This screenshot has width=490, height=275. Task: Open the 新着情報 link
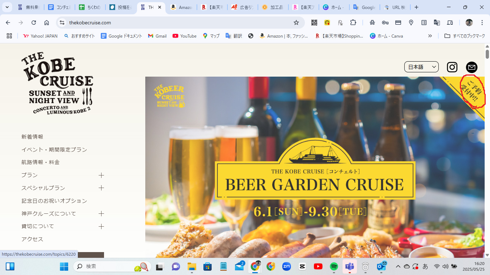pos(32,137)
